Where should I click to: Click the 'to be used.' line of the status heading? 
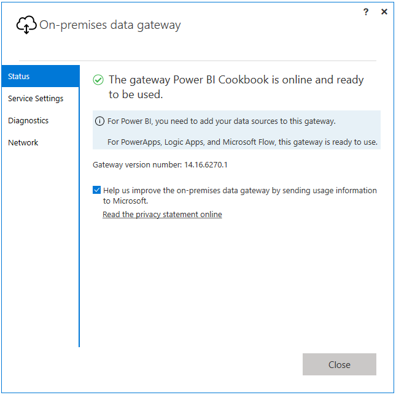click(136, 94)
